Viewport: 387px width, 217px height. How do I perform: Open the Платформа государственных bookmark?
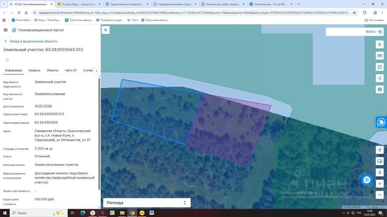109,20
